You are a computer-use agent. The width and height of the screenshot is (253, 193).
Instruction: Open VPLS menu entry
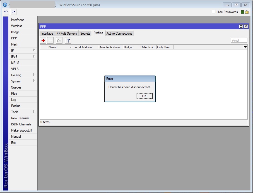pyautogui.click(x=23, y=69)
